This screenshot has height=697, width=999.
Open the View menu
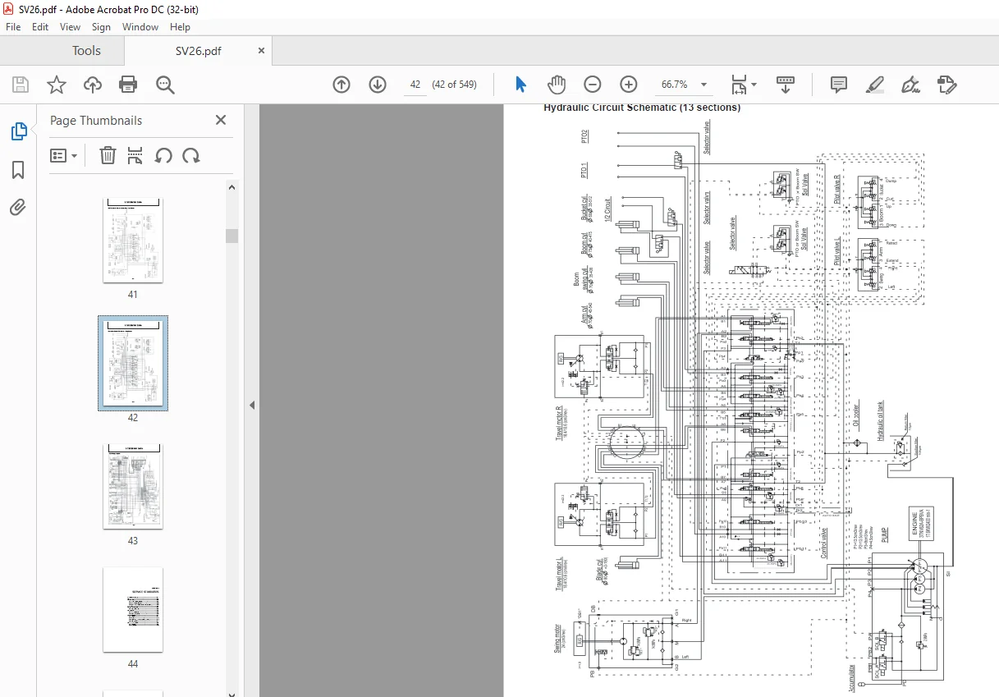70,27
